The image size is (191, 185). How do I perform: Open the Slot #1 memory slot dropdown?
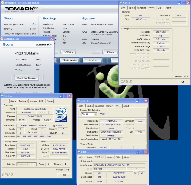point(95,114)
